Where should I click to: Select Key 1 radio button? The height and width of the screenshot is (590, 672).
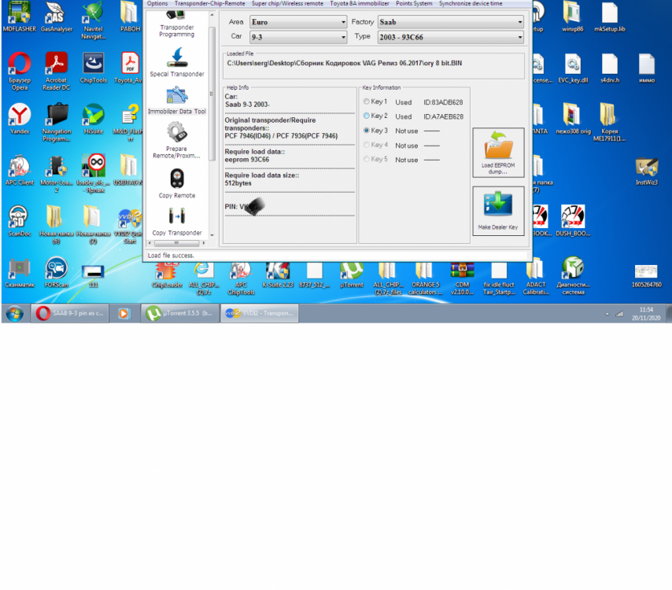tap(367, 101)
